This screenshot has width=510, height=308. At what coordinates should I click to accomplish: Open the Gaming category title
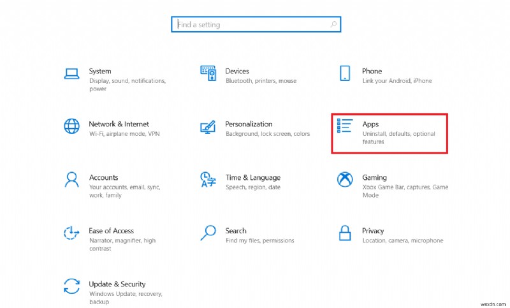(x=374, y=178)
